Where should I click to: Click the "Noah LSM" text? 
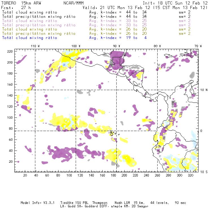[x=122, y=203]
